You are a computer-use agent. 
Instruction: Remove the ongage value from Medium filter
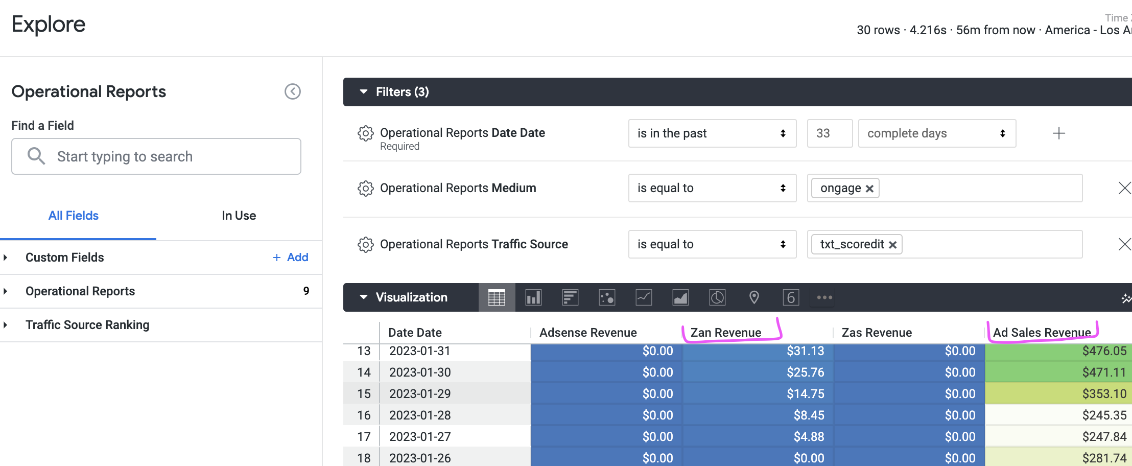(x=870, y=188)
